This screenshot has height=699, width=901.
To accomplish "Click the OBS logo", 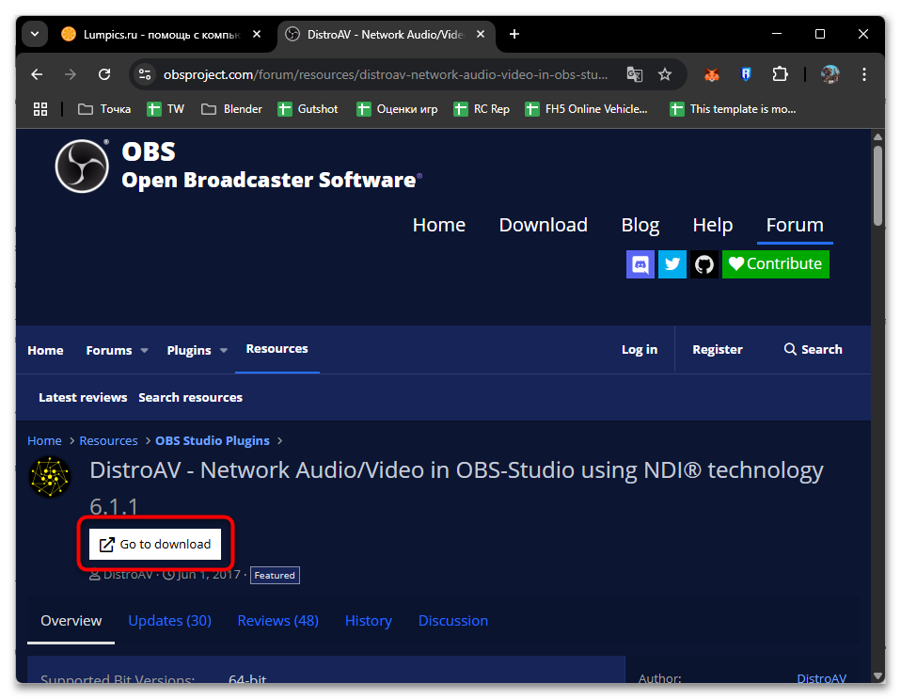I will tap(82, 166).
